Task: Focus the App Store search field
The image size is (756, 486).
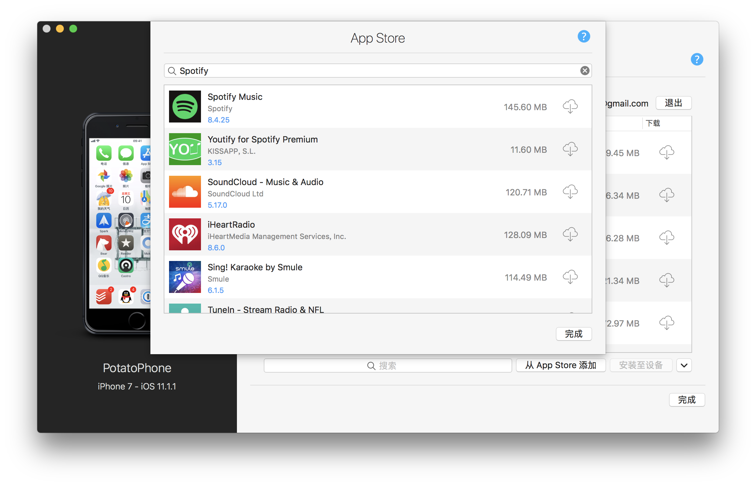Action: (378, 71)
